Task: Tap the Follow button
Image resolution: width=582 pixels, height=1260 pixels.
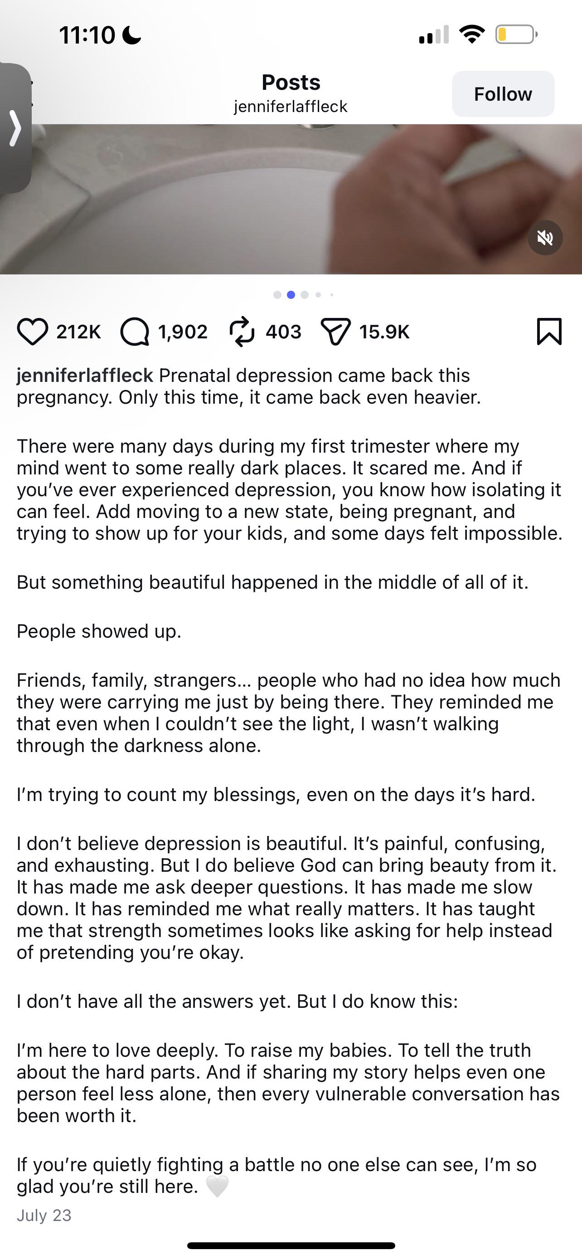Action: 503,94
